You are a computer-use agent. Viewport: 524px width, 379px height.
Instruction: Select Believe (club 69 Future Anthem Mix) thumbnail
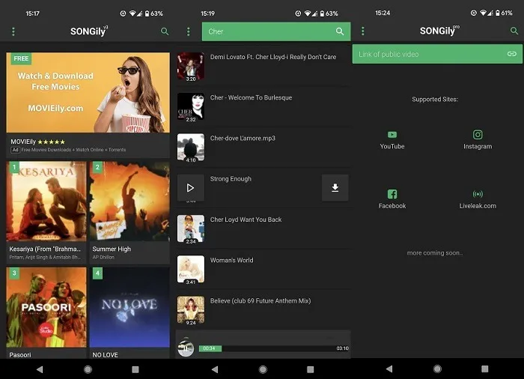190,310
